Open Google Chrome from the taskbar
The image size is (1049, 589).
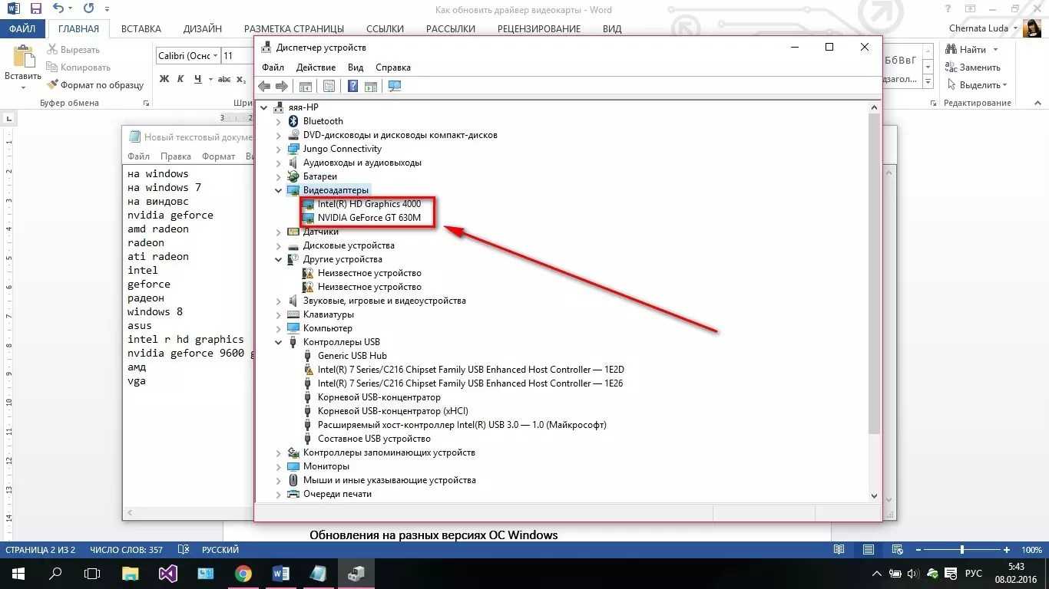[243, 574]
